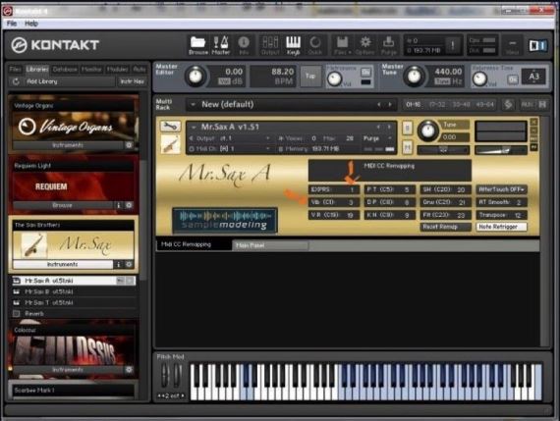The width and height of the screenshot is (560, 421).
Task: Open Requiem Light gear options
Action: pos(129,205)
